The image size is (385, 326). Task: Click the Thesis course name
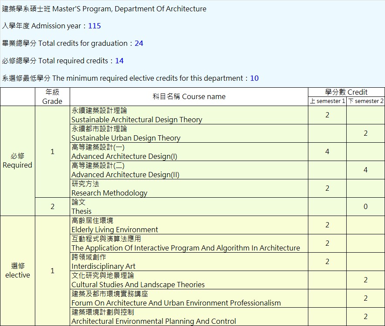click(81, 211)
